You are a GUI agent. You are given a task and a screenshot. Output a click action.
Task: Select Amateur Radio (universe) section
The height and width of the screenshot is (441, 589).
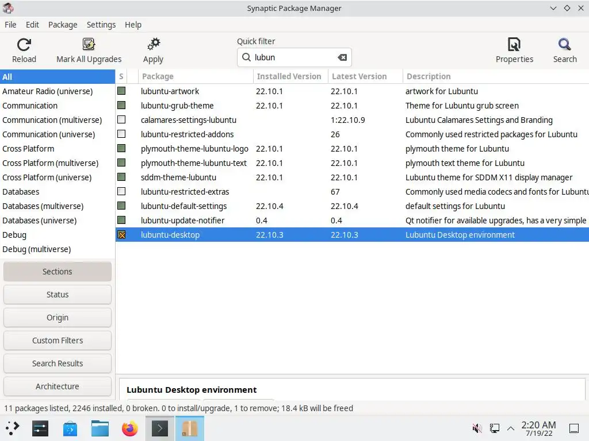58,91
